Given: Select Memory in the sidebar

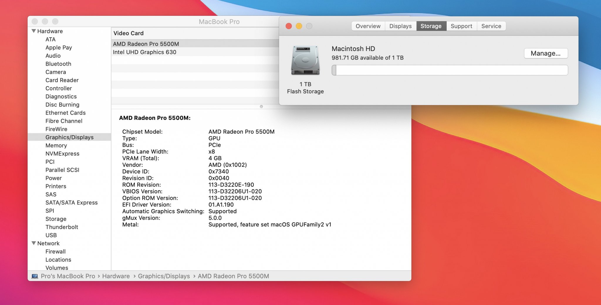Looking at the screenshot, I should click(56, 145).
